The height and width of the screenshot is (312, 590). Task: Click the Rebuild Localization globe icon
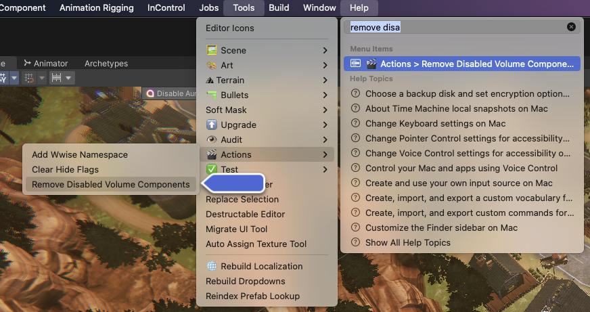212,266
